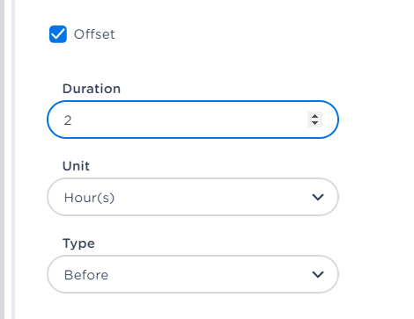The width and height of the screenshot is (414, 319).
Task: Click the Unit field label
Action: [76, 166]
